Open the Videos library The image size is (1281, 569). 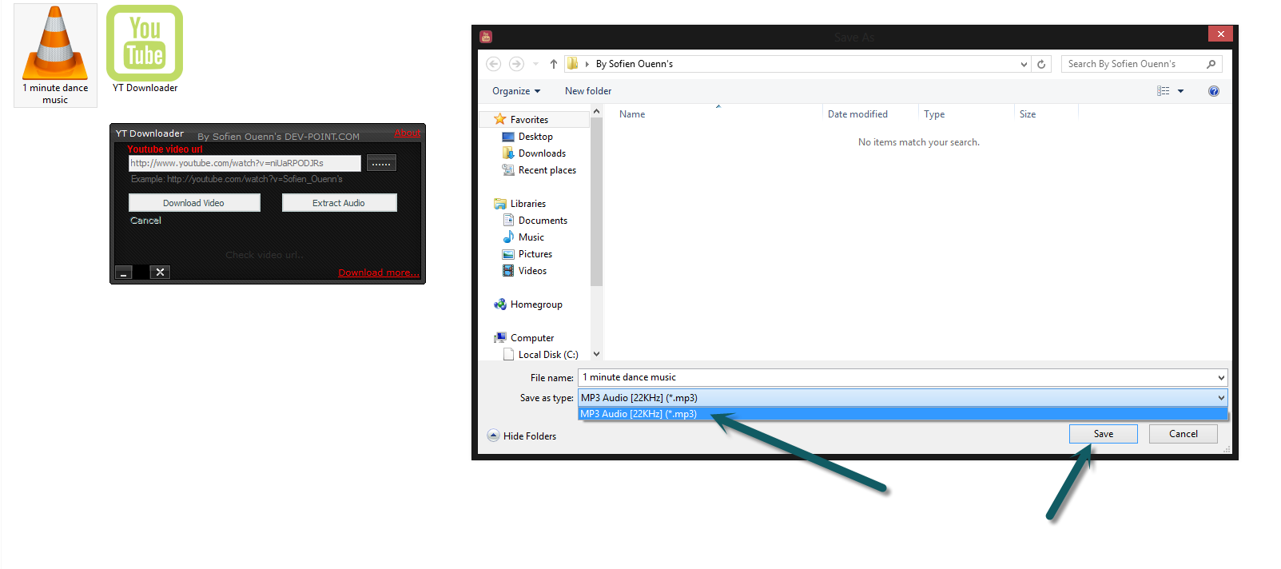pyautogui.click(x=532, y=271)
